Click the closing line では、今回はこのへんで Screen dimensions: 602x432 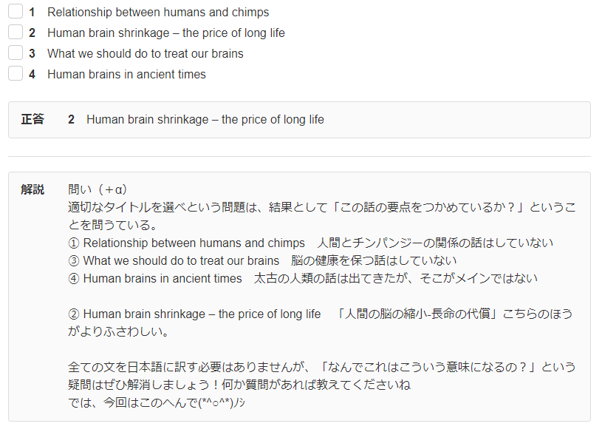tap(155, 402)
